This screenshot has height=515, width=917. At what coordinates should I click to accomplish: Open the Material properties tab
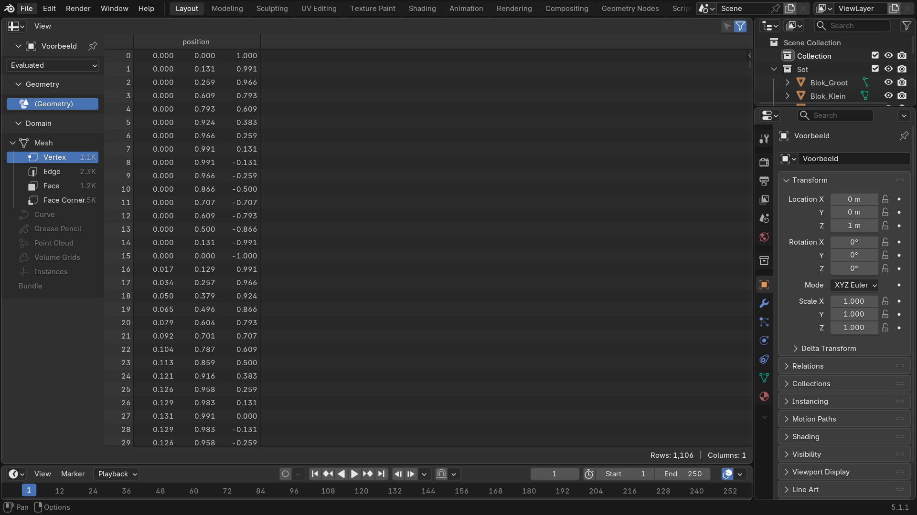coord(764,396)
